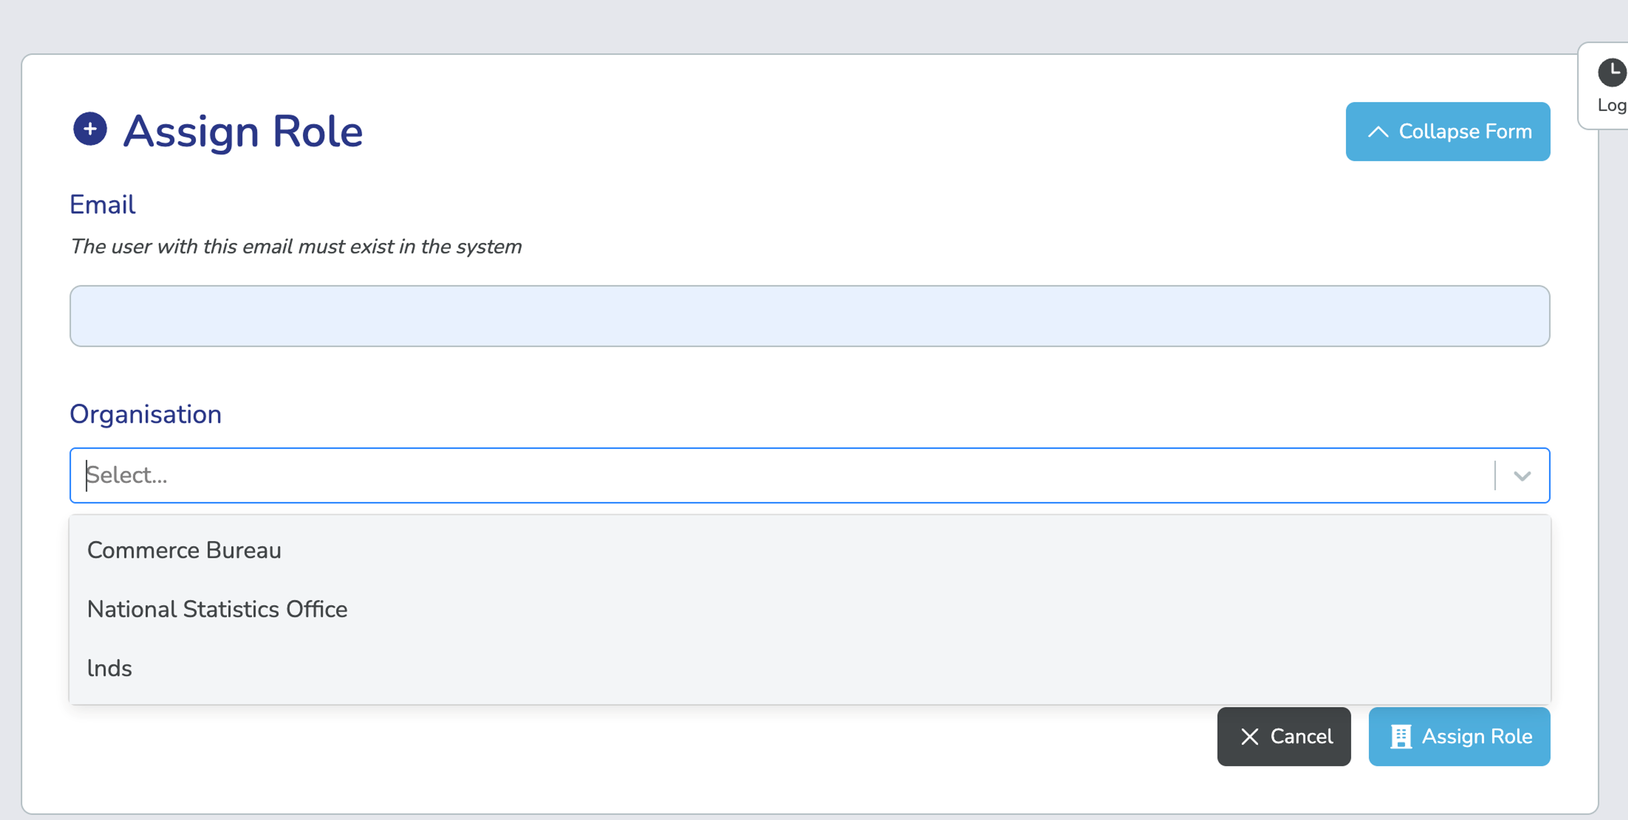1628x820 pixels.
Task: Click the clock icon on the Log tab
Action: [1611, 73]
